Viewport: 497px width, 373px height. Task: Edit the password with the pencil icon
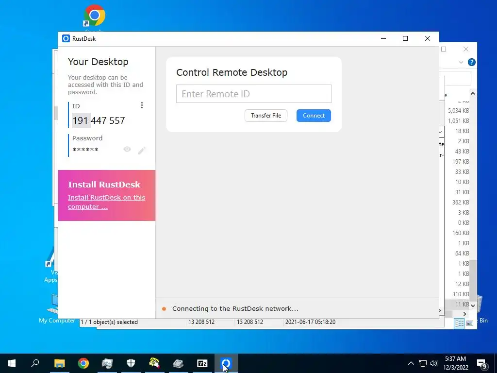141,150
